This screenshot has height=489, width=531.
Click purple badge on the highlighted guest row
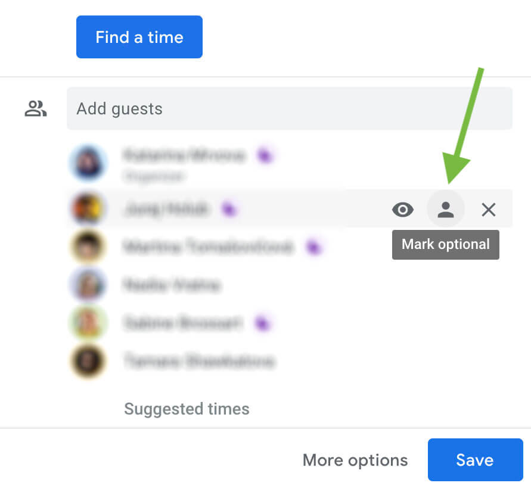click(229, 208)
